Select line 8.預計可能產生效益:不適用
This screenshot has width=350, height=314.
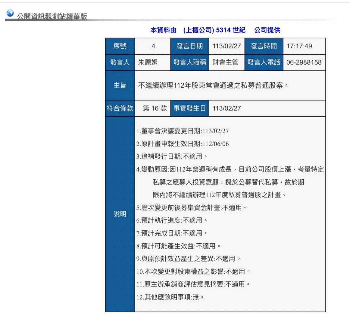coord(179,246)
